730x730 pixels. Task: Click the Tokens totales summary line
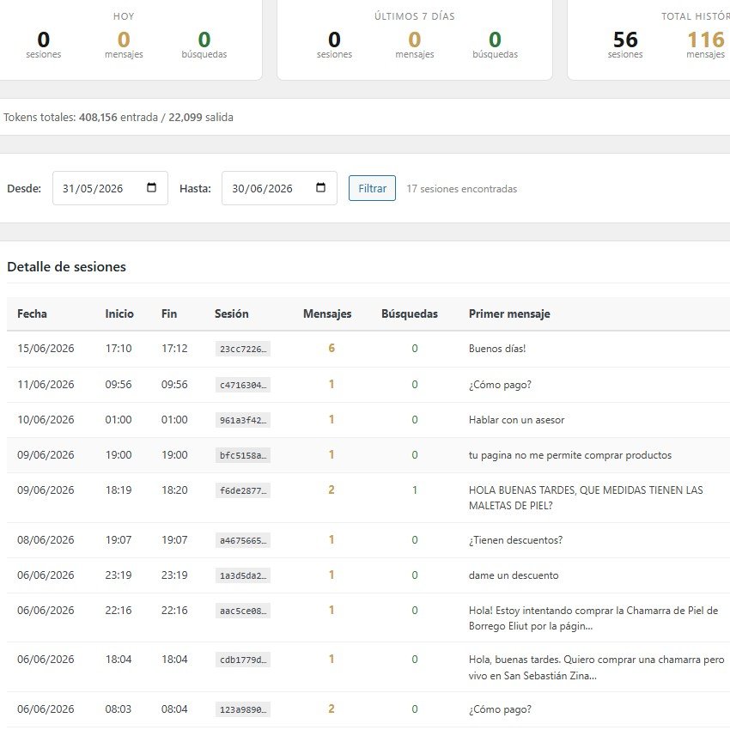119,118
